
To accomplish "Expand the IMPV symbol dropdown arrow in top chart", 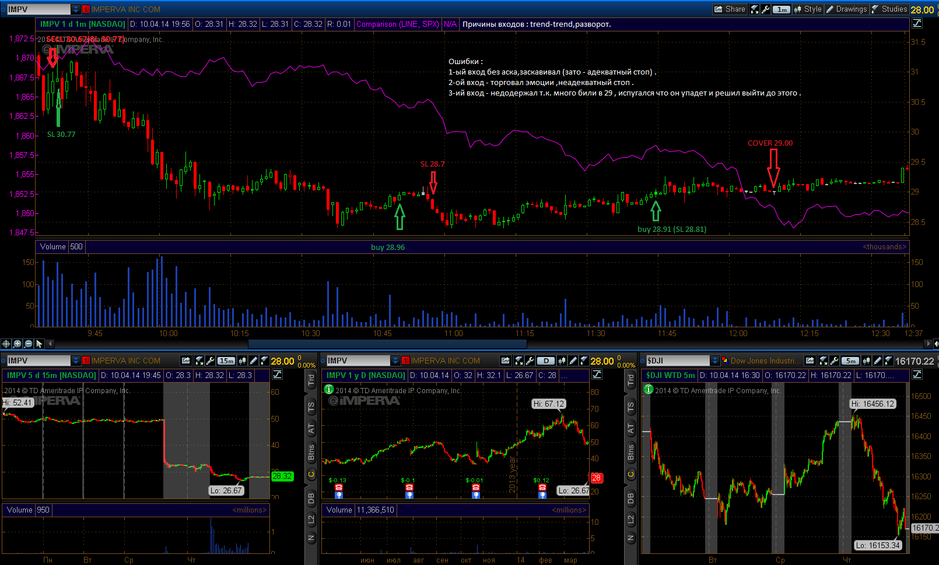I will pos(76,9).
